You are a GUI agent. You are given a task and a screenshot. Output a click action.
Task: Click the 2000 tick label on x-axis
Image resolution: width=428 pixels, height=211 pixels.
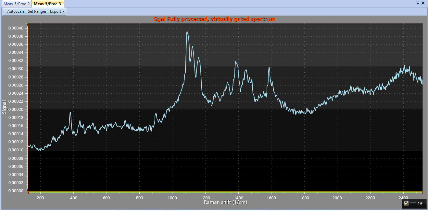click(337, 198)
